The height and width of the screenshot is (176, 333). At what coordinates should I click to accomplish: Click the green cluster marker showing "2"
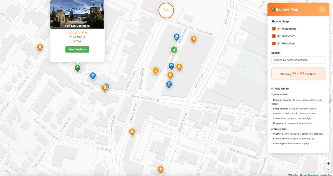tap(174, 49)
